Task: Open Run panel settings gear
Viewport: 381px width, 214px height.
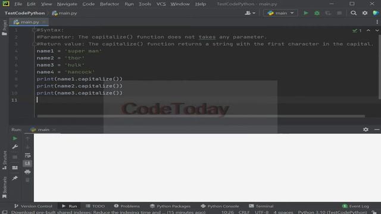Action: coord(366,130)
